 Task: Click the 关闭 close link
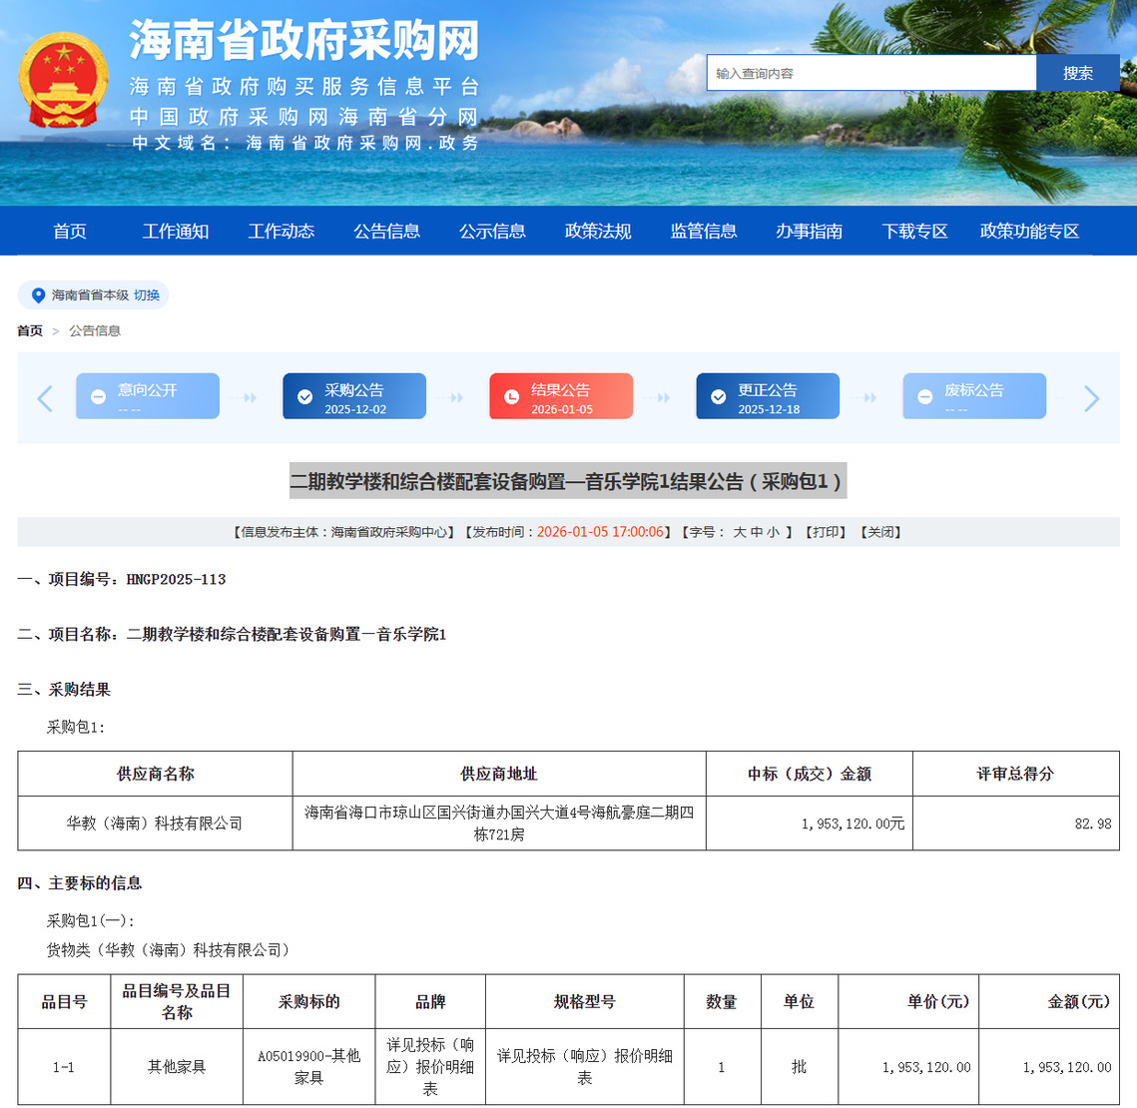883,533
